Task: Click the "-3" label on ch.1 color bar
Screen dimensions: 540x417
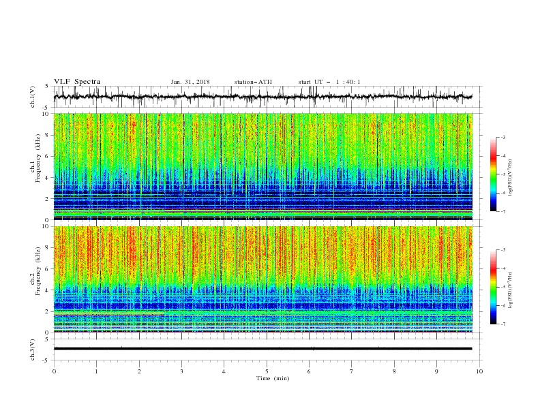Action: click(x=502, y=137)
